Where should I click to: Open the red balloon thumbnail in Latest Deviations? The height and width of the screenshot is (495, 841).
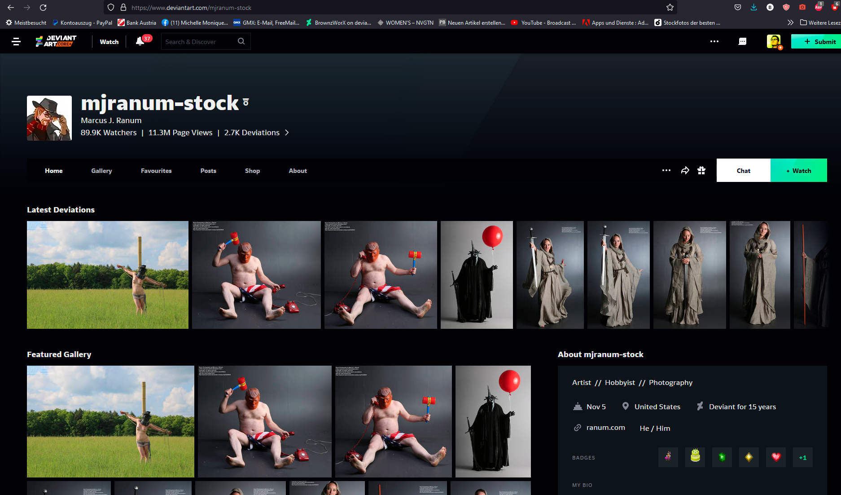coord(476,274)
